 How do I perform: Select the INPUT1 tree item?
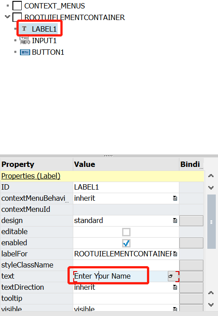(44, 41)
